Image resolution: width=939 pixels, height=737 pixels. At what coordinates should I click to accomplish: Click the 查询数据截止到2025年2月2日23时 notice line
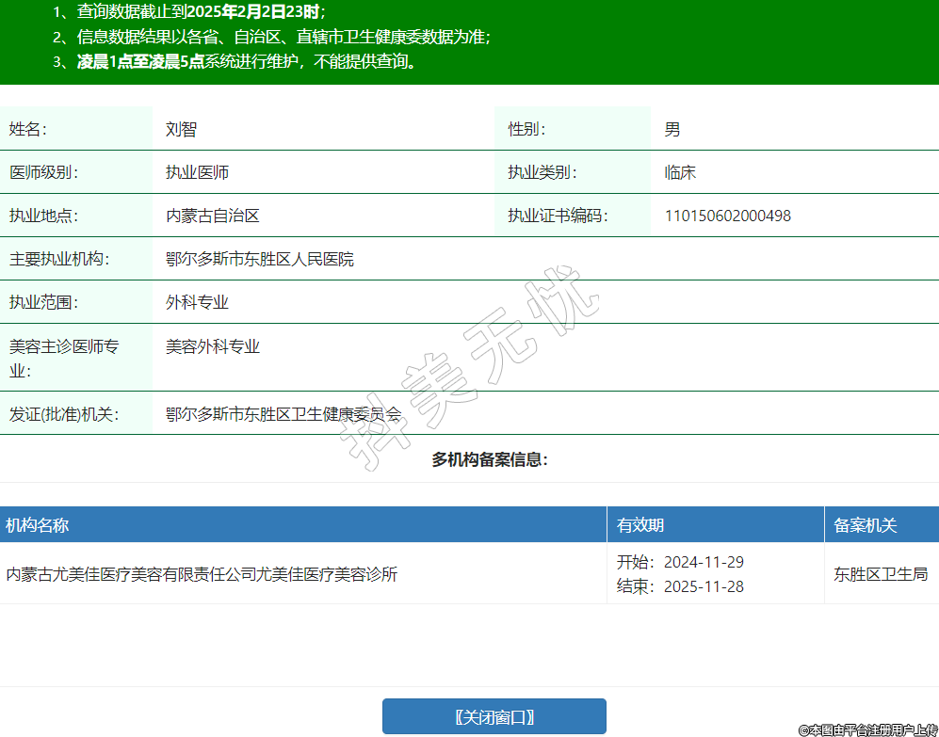click(x=200, y=12)
